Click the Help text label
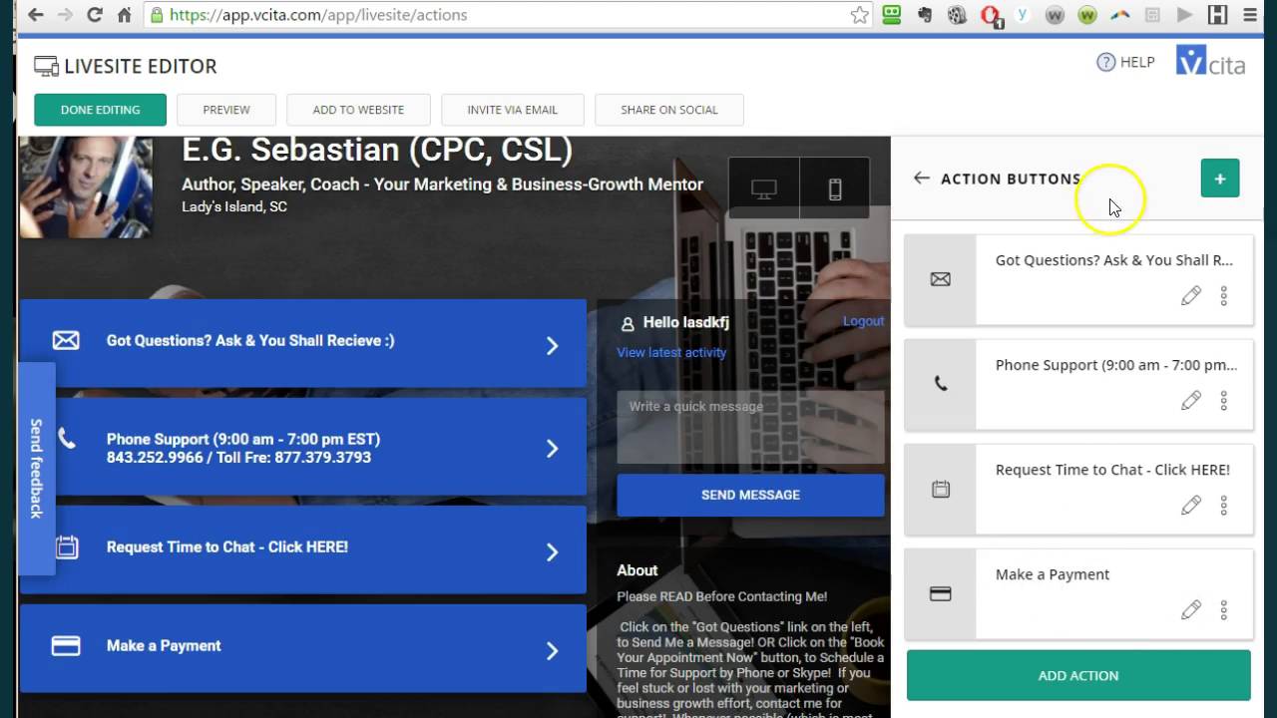Image resolution: width=1277 pixels, height=718 pixels. coord(1137,62)
